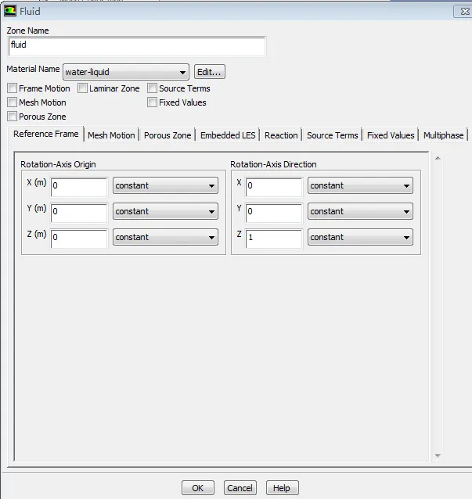
Task: Open direction X constant dropdown
Action: point(360,185)
